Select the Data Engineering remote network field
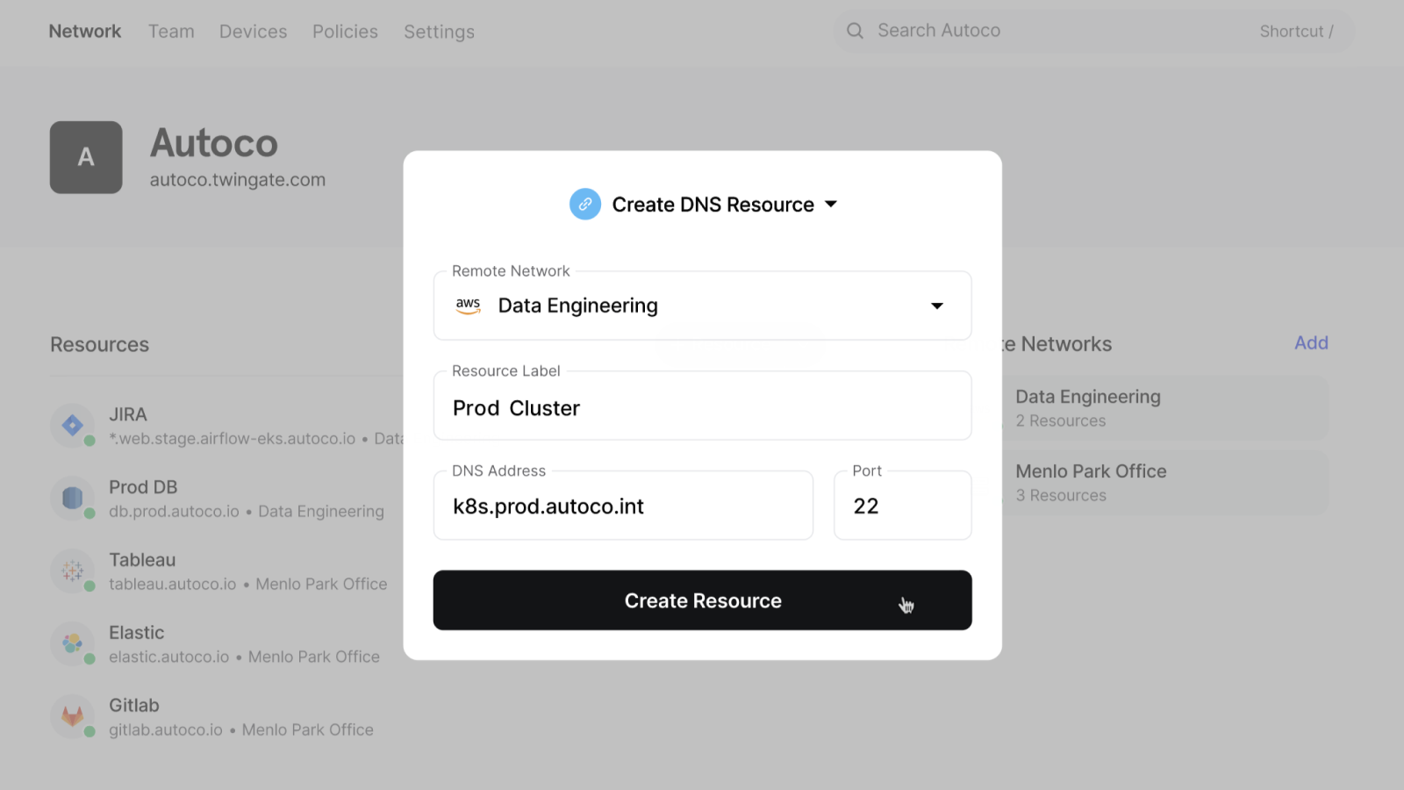This screenshot has height=790, width=1404. (684, 306)
